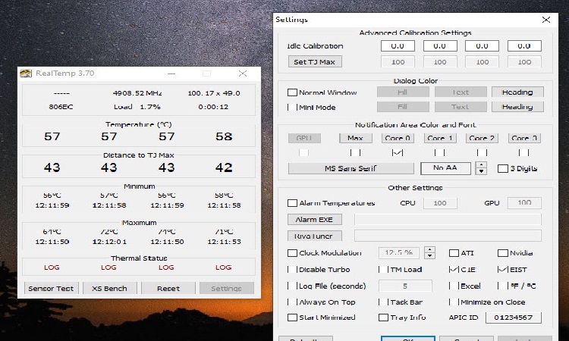Uncheck the checkbox beneath Core 0 button
This screenshot has height=341, width=569.
(398, 152)
